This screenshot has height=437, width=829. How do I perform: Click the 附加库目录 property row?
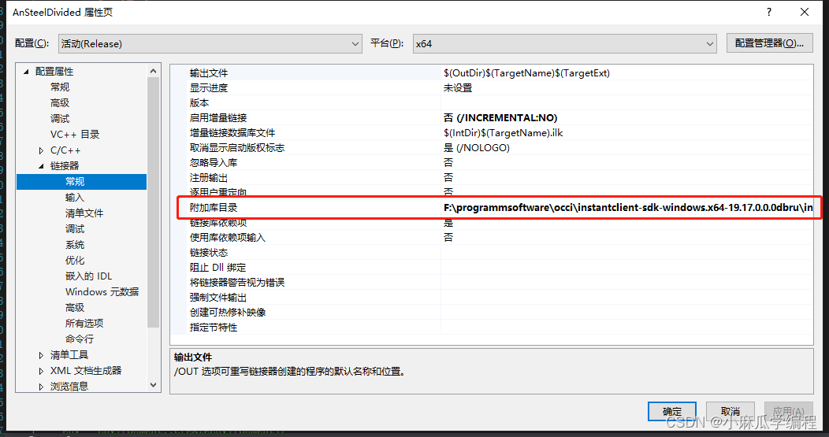coord(491,208)
